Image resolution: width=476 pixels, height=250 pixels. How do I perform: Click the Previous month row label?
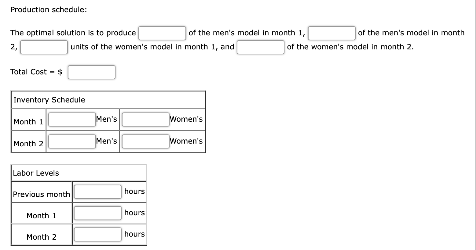(x=41, y=194)
